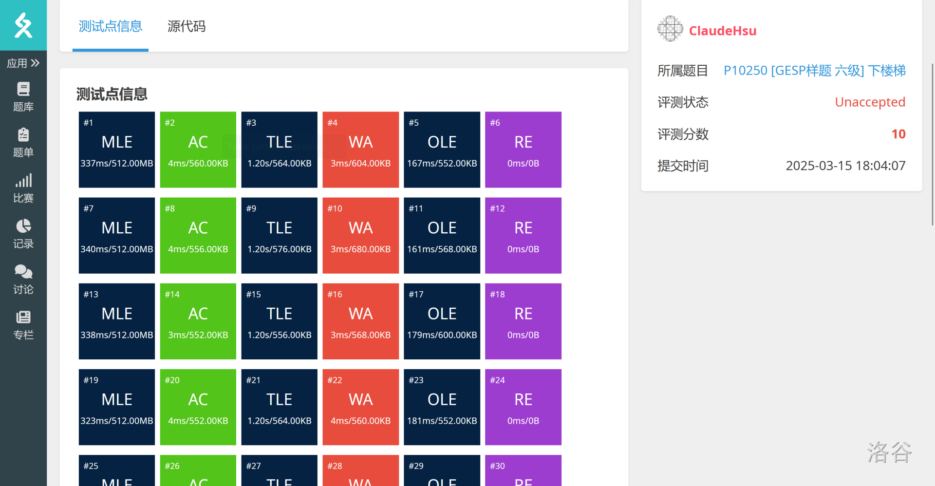
Task: Select test case #16 WA tile
Action: tap(361, 321)
